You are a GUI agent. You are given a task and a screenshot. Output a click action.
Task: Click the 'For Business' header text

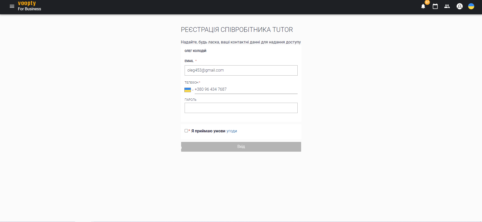[x=29, y=9]
